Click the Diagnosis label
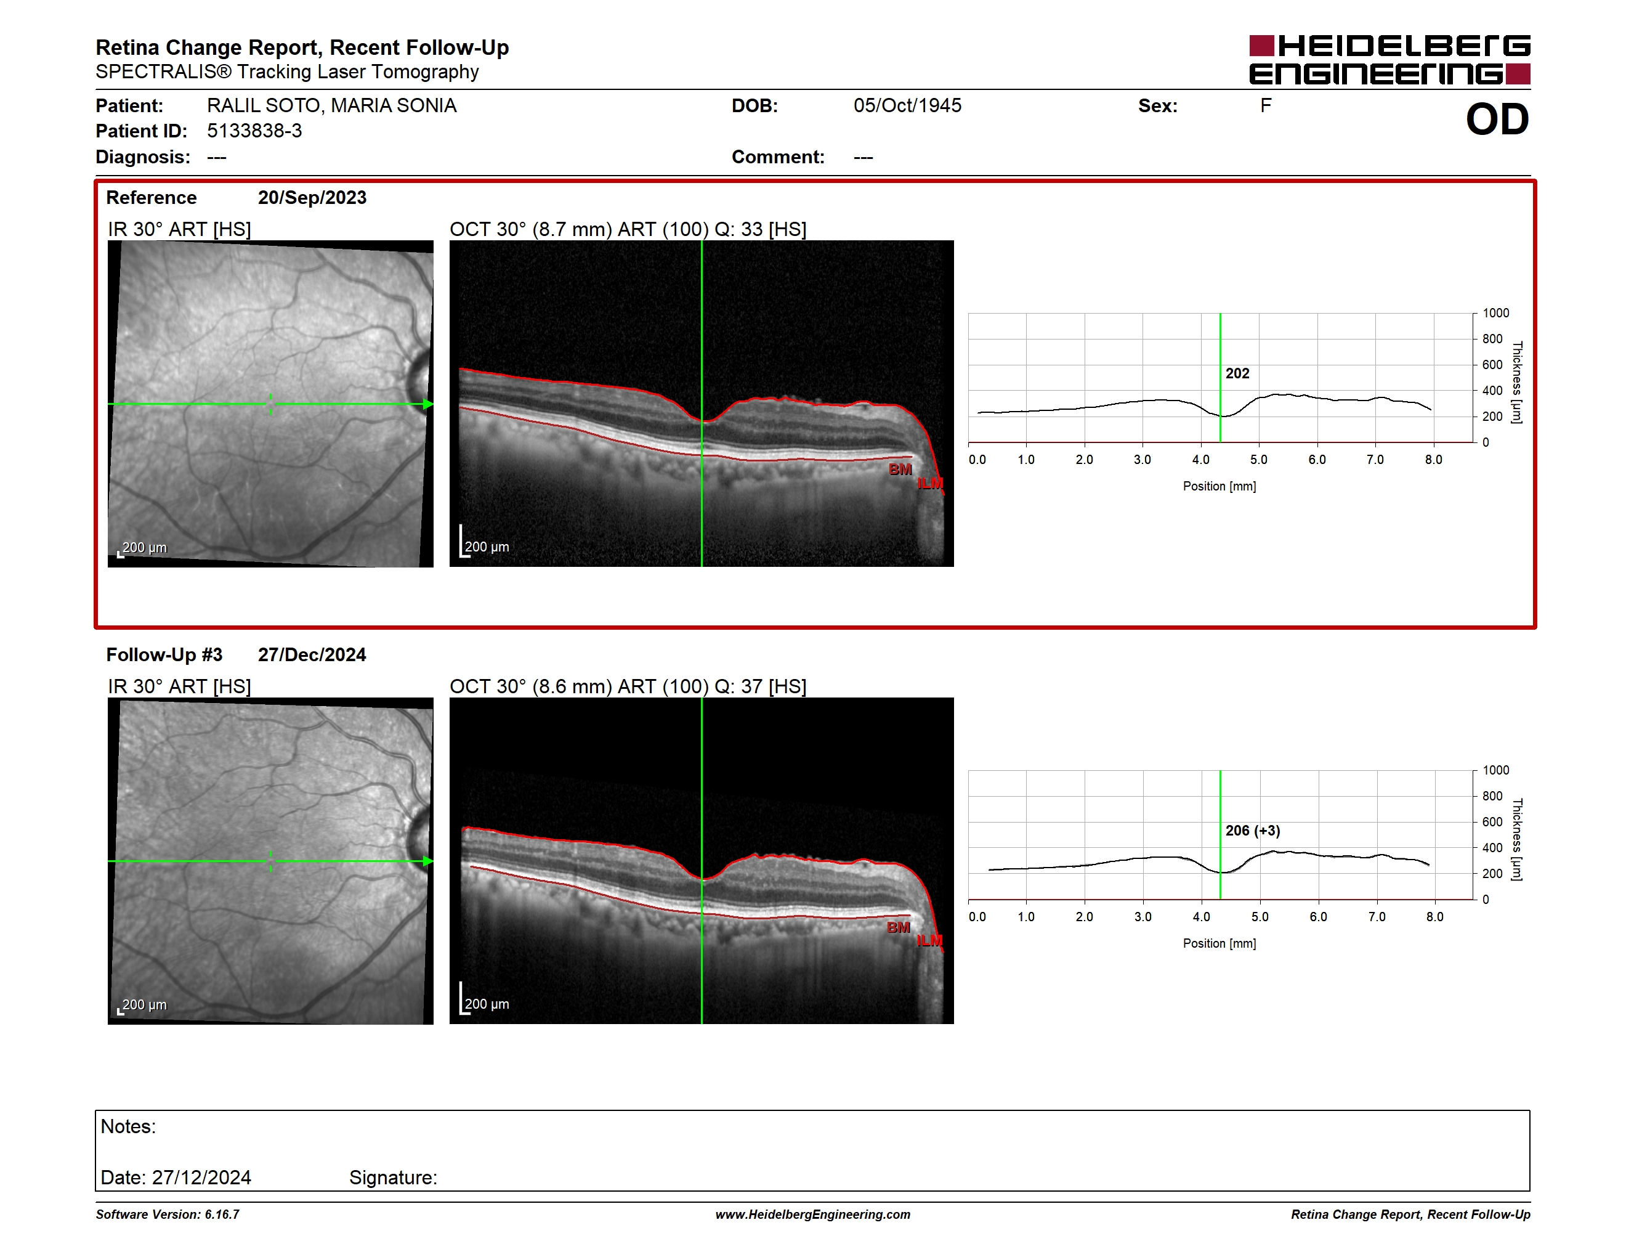 [x=143, y=157]
